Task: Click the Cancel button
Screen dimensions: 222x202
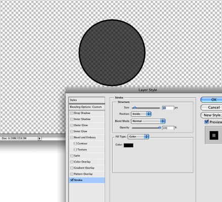Action: (x=211, y=107)
